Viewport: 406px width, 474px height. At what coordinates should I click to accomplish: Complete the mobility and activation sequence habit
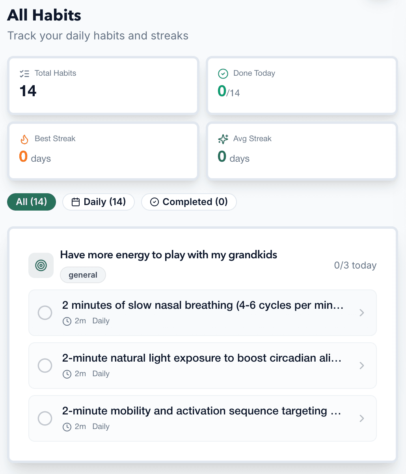(45, 418)
